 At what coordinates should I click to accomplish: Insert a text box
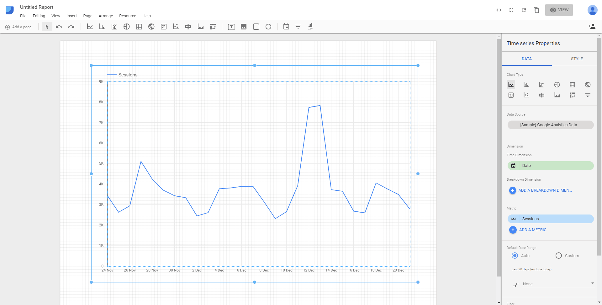point(231,27)
